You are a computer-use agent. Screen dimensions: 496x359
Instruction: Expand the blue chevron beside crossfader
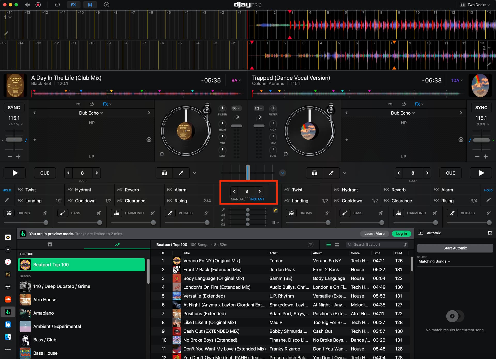[x=283, y=173]
